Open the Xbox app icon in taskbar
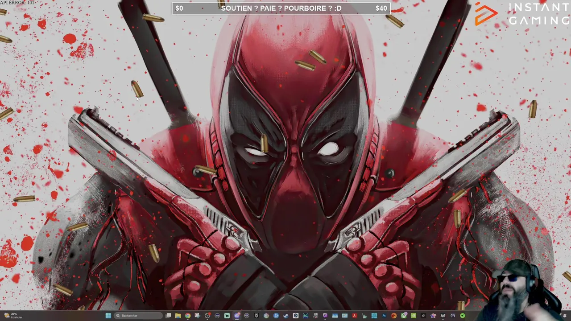Viewport: 571px width, 321px height. [404, 316]
